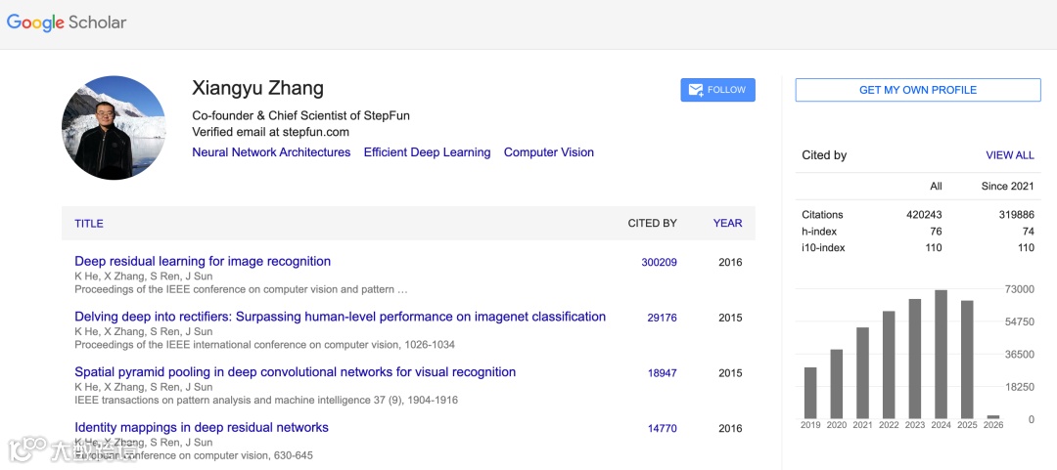Click the Google Scholar logo

[67, 22]
